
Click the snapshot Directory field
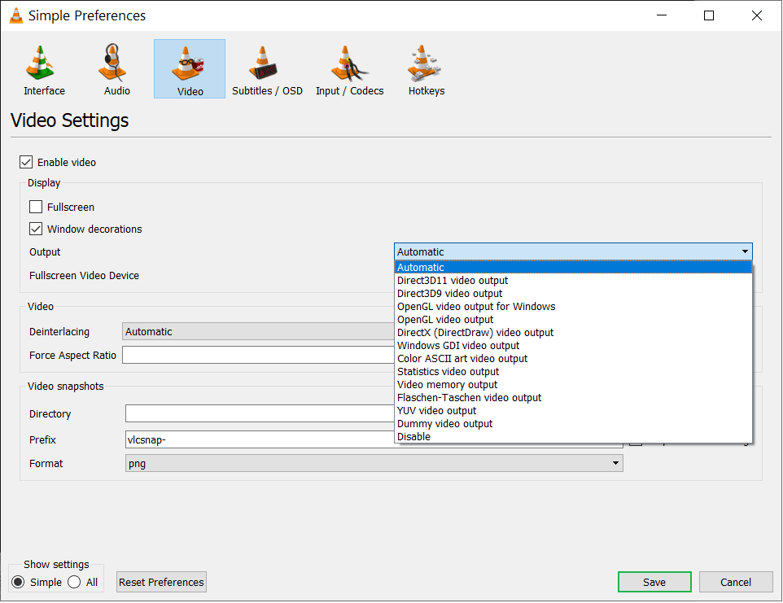(260, 414)
